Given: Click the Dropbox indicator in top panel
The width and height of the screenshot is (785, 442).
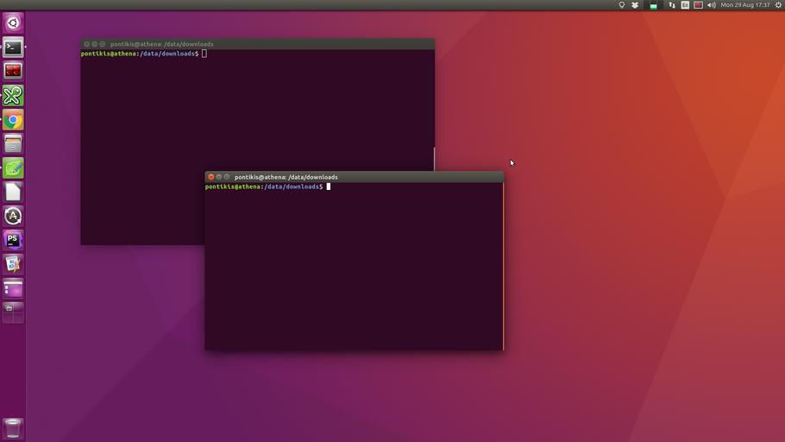Looking at the screenshot, I should pyautogui.click(x=636, y=5).
